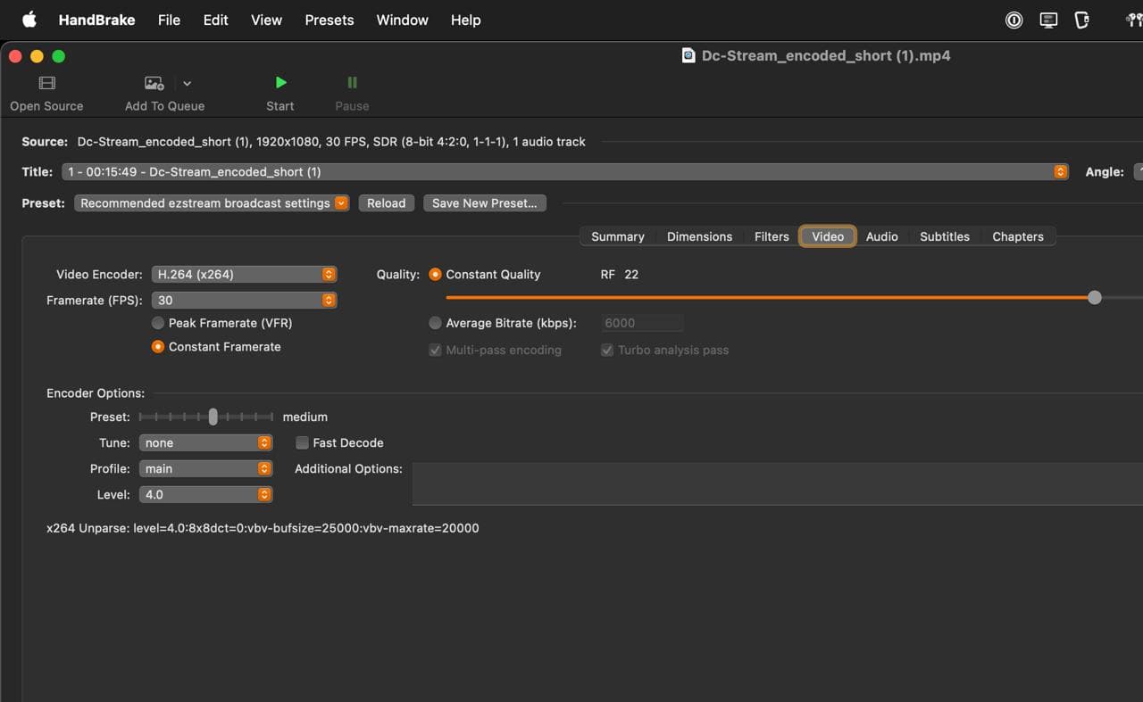This screenshot has height=702, width=1143.
Task: Open the Tune dropdown
Action: pos(205,442)
